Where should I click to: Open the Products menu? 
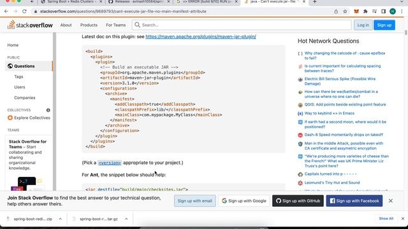(89, 25)
